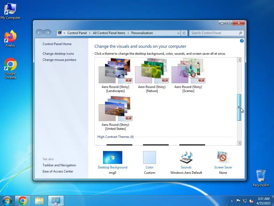Expand the arrow after All Control Panel Items
The width and height of the screenshot is (274, 206).
tap(128, 33)
